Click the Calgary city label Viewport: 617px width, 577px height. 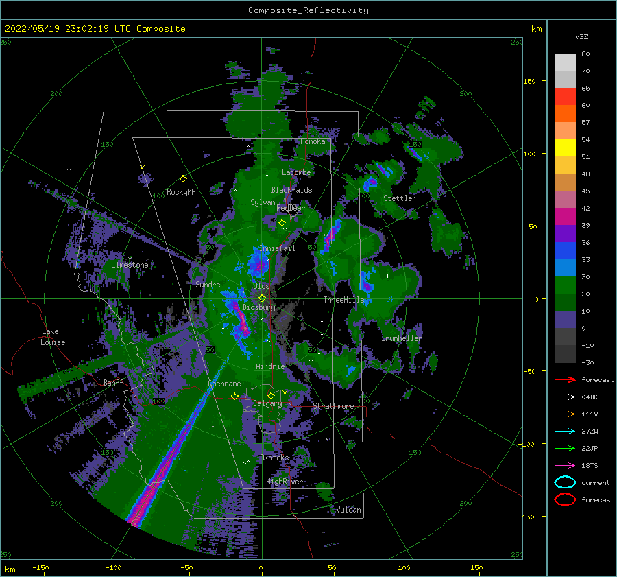tap(267, 403)
